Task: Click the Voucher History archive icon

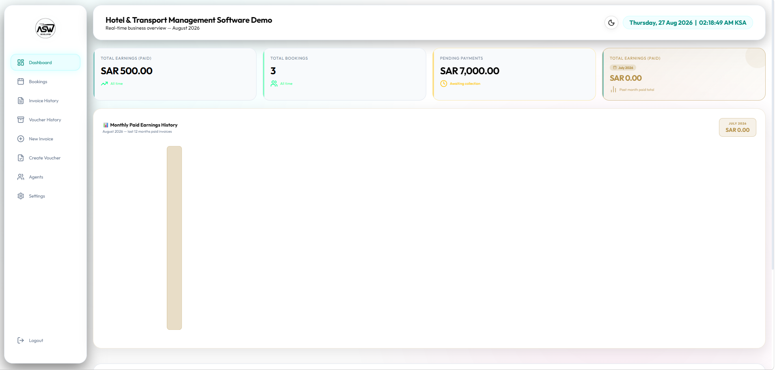Action: [21, 120]
